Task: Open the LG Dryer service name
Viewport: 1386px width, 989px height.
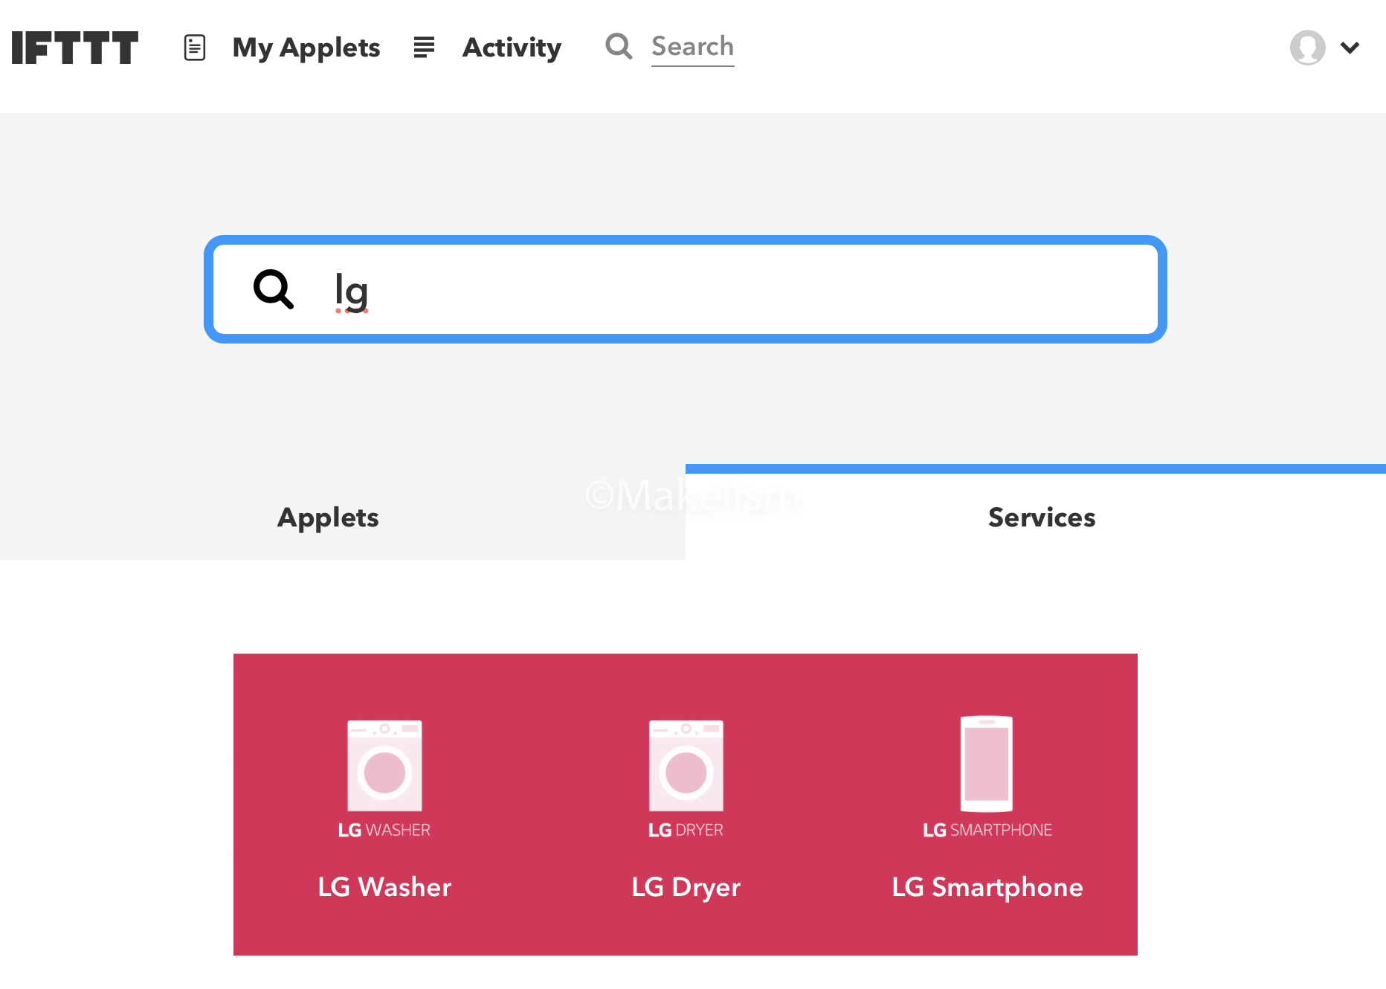Action: [686, 887]
